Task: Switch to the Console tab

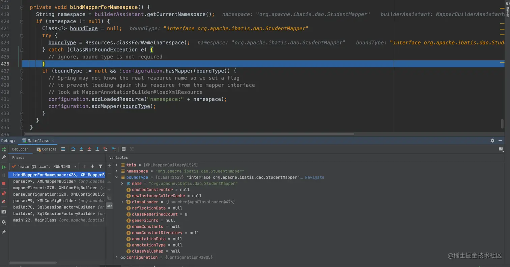Action: tap(47, 149)
